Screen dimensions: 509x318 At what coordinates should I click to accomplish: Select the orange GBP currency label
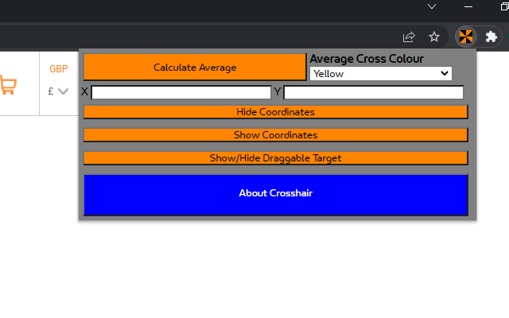(x=58, y=69)
